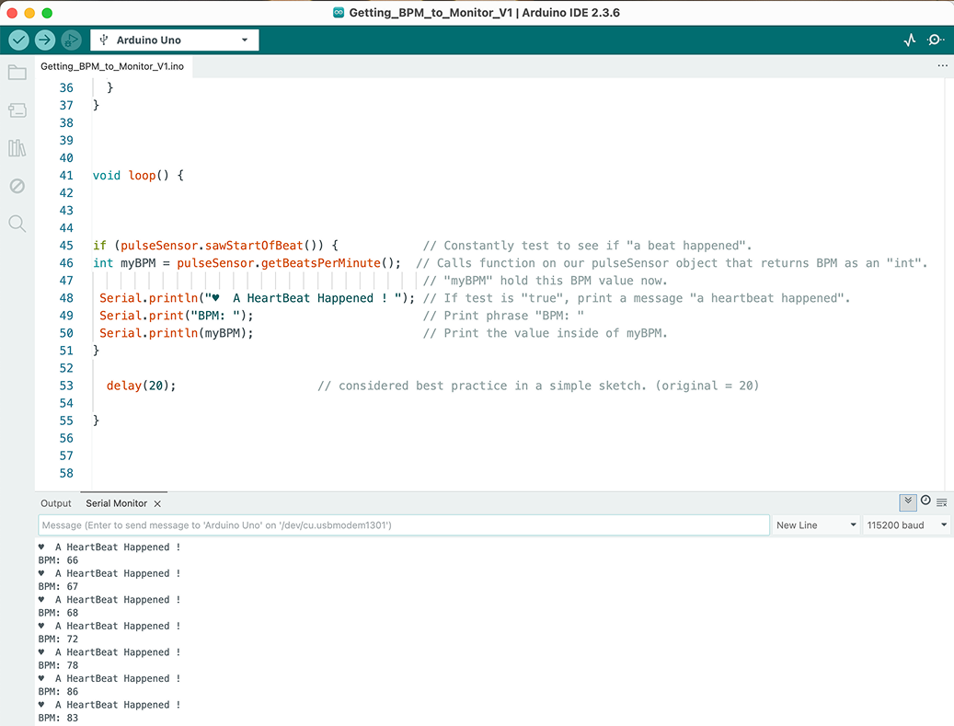The height and width of the screenshot is (726, 954).
Task: Open the Boards Manager sidebar icon
Action: pos(17,109)
